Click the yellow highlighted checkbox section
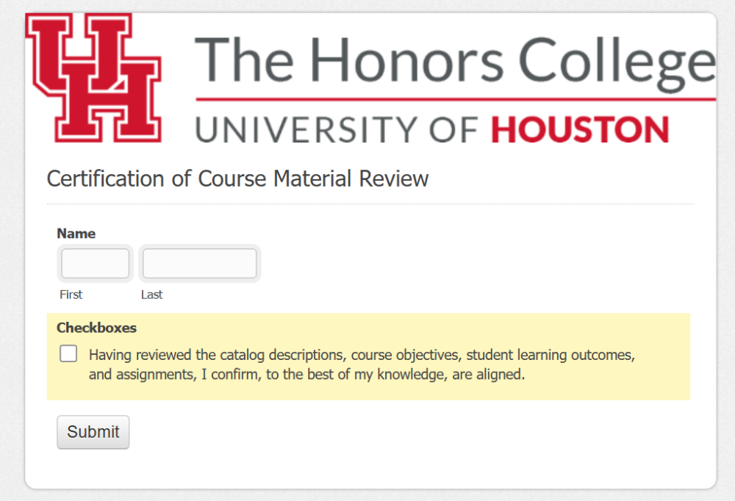This screenshot has width=735, height=501. pos(367,357)
